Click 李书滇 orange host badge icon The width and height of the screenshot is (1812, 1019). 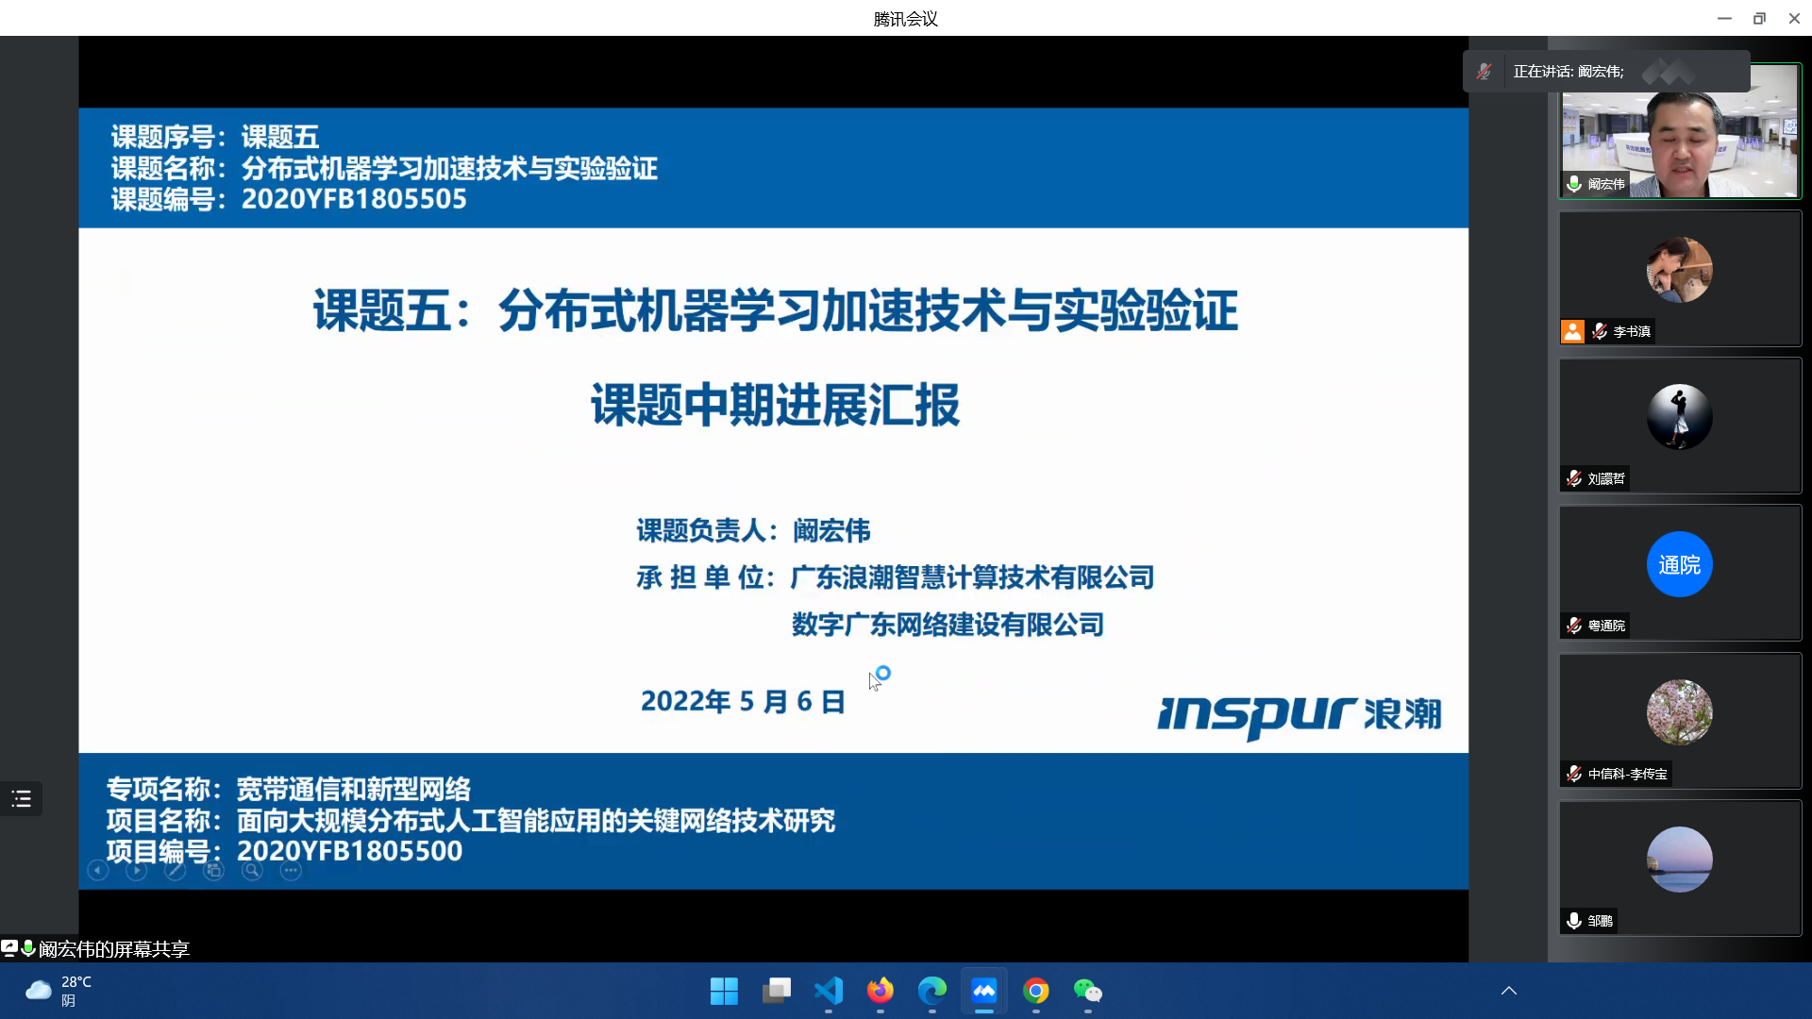(1572, 331)
